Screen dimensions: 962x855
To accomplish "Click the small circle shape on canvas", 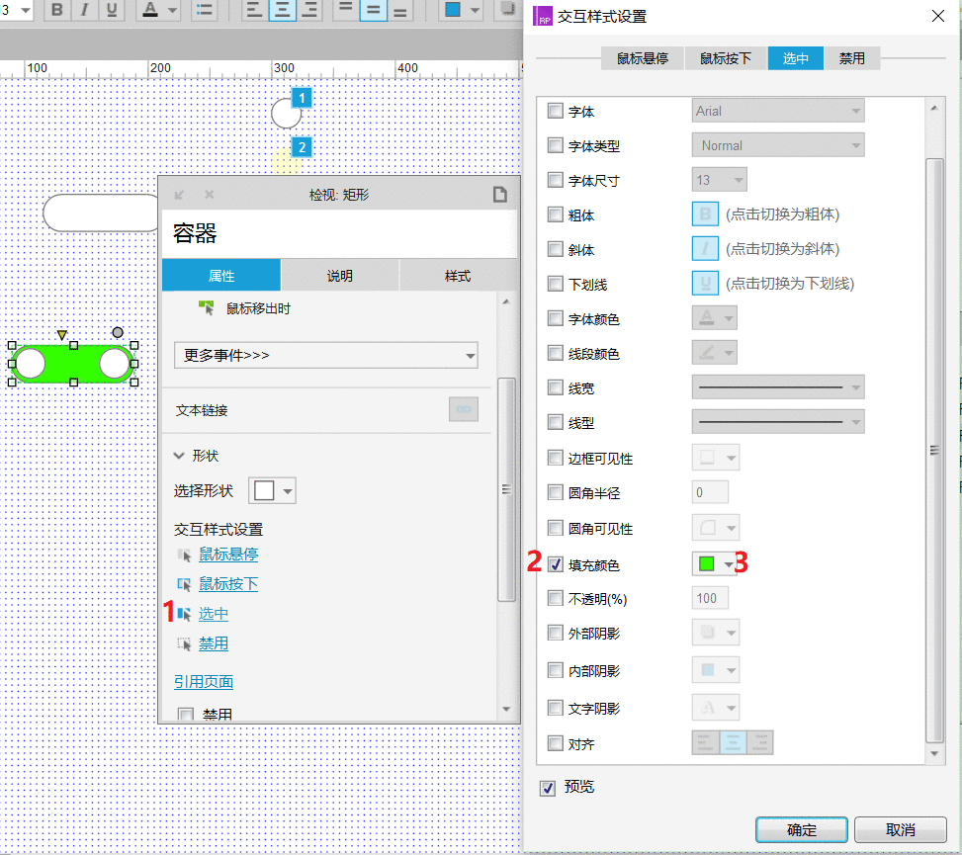I will coord(286,114).
